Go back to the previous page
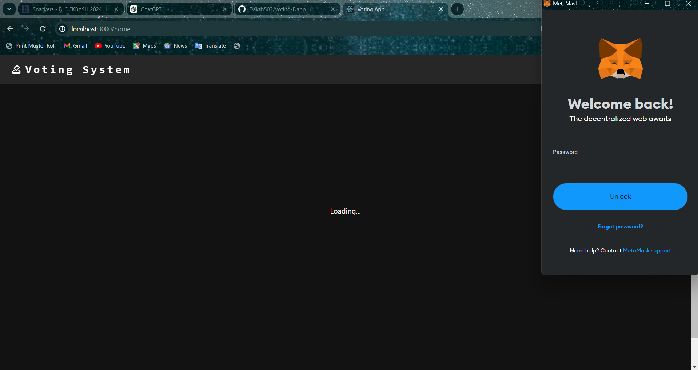This screenshot has height=370, width=698. [10, 29]
